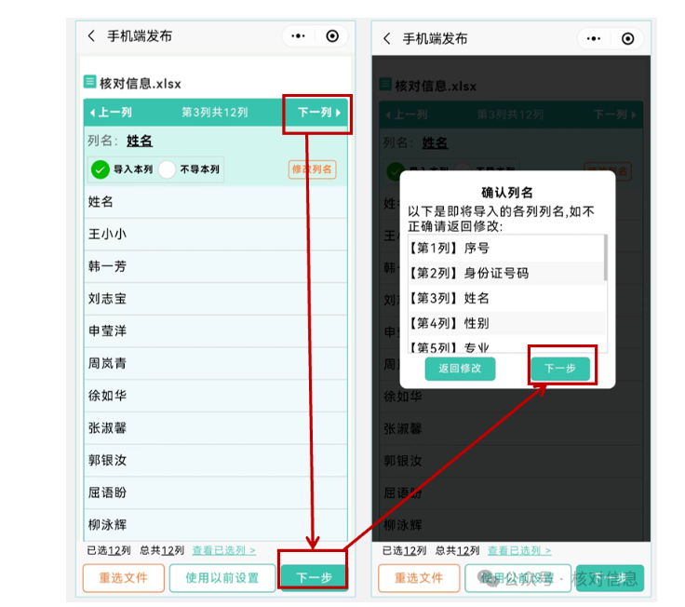Open the 查看已选列 link on left phone
685x607 pixels.
click(224, 550)
